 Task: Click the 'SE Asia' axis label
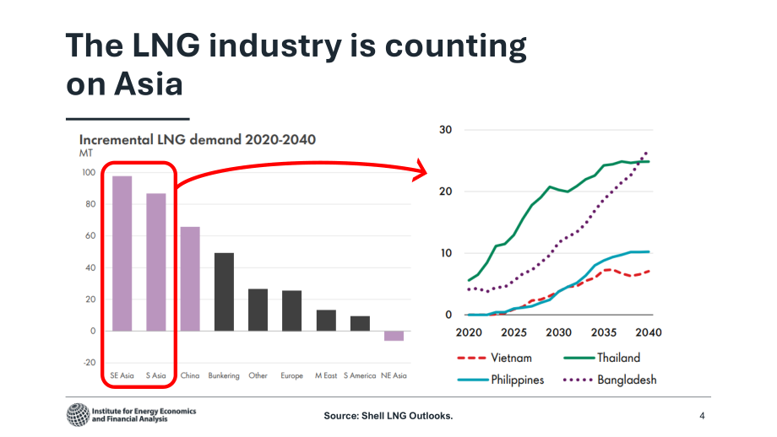(122, 375)
